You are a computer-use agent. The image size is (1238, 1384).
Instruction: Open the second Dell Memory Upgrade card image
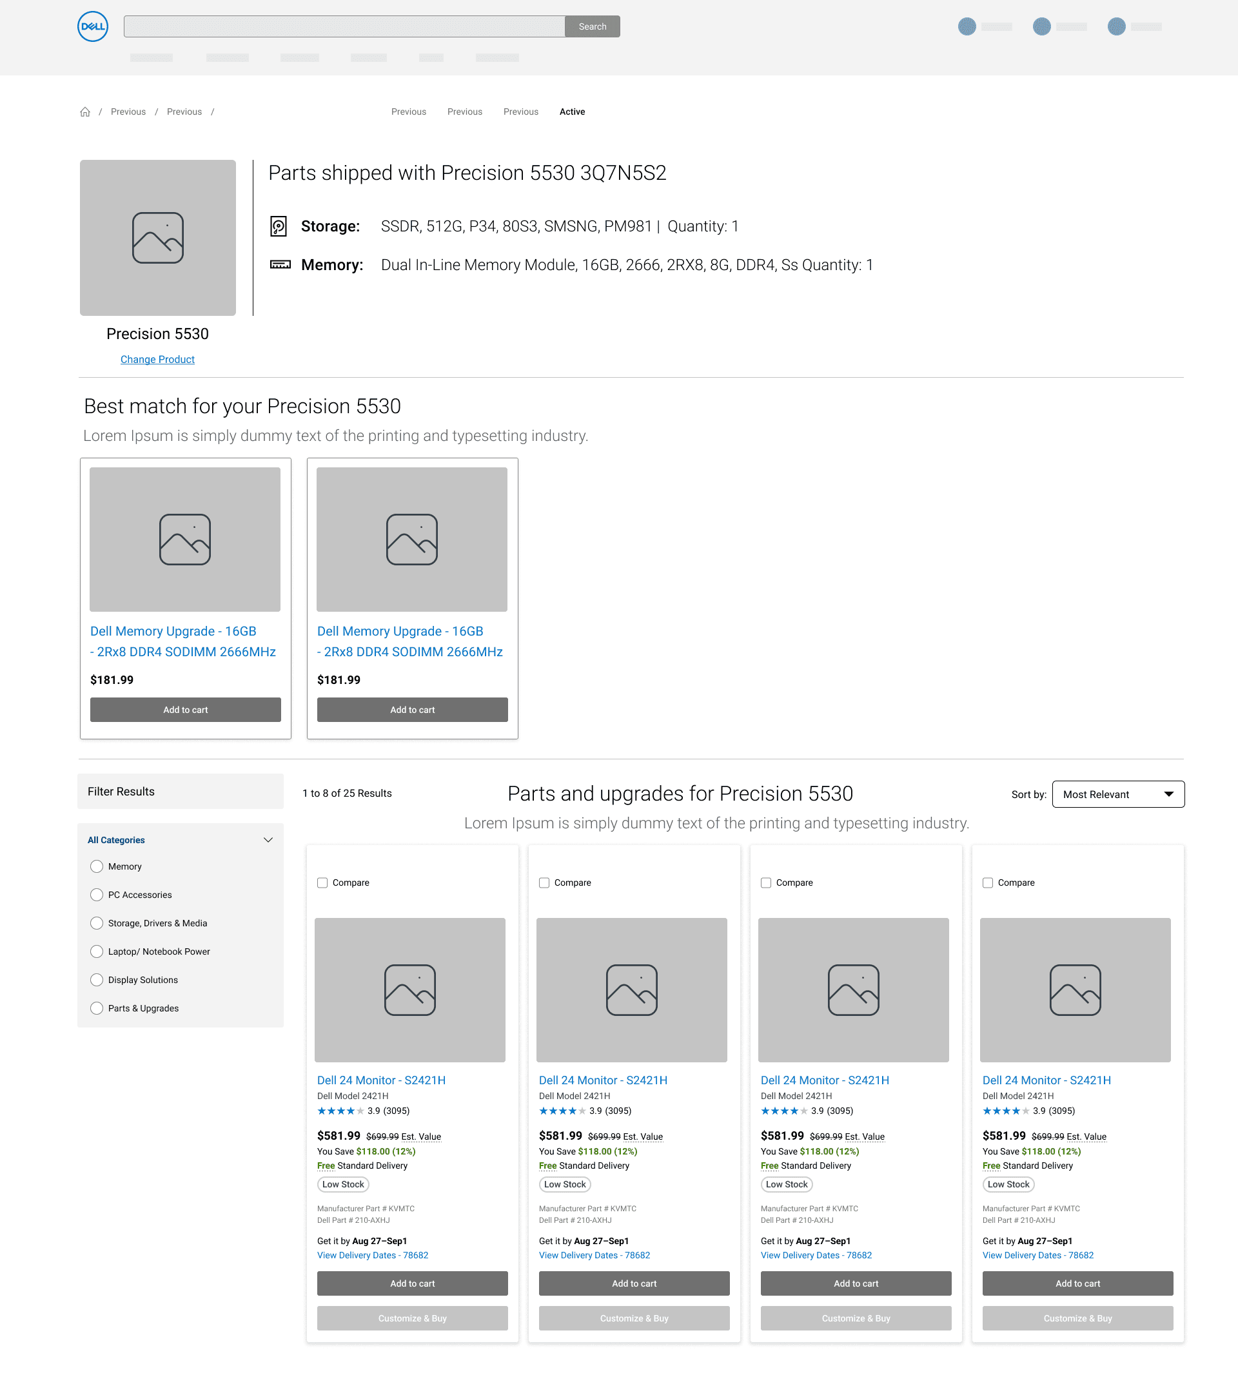click(x=412, y=540)
